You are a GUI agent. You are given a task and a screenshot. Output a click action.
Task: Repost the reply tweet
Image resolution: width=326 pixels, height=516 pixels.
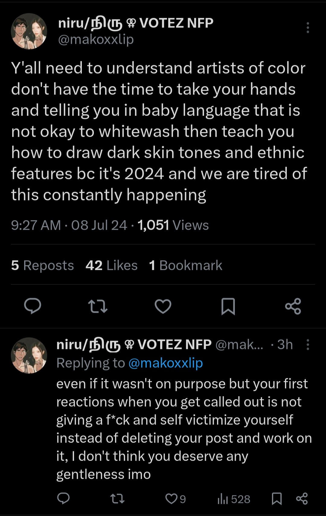click(117, 498)
